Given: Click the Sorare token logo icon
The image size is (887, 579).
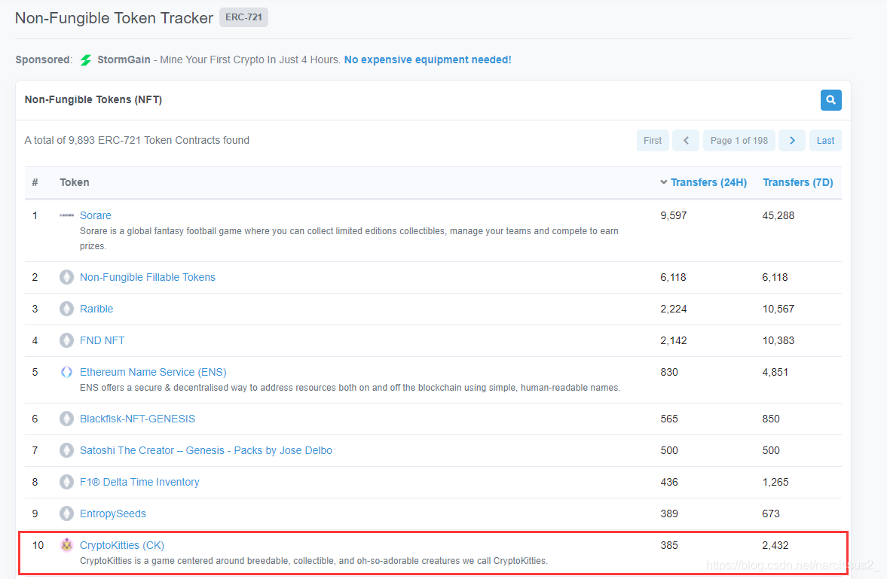Looking at the screenshot, I should point(67,215).
